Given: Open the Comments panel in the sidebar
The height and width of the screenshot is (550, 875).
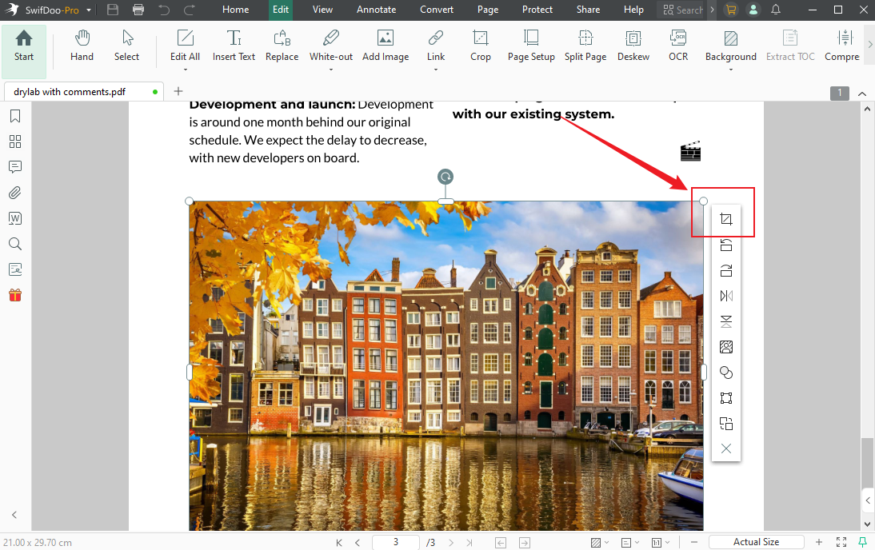Looking at the screenshot, I should tap(14, 167).
